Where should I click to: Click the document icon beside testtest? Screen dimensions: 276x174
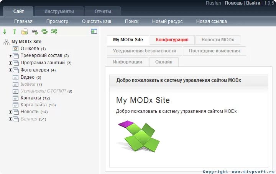pyautogui.click(x=15, y=84)
